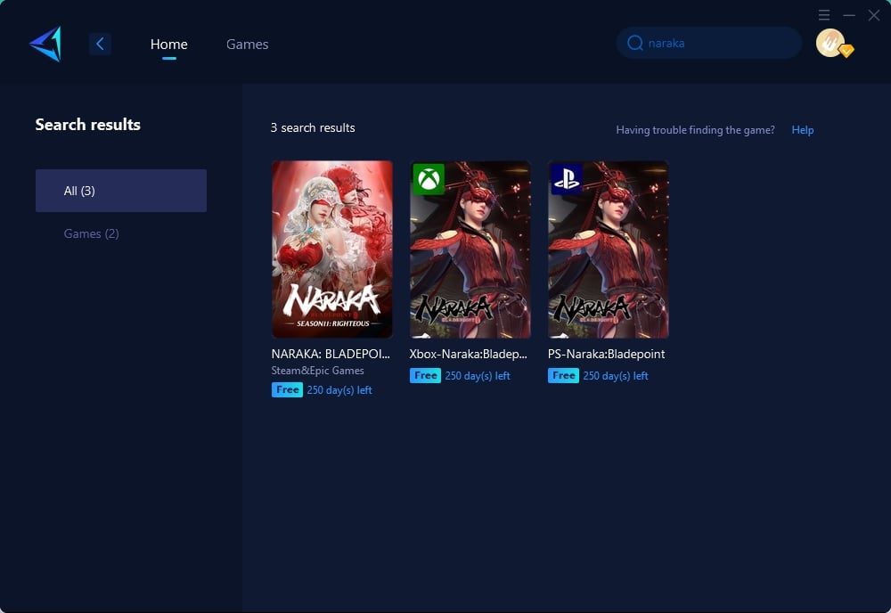Go back using the back arrow button
891x613 pixels.
[100, 44]
